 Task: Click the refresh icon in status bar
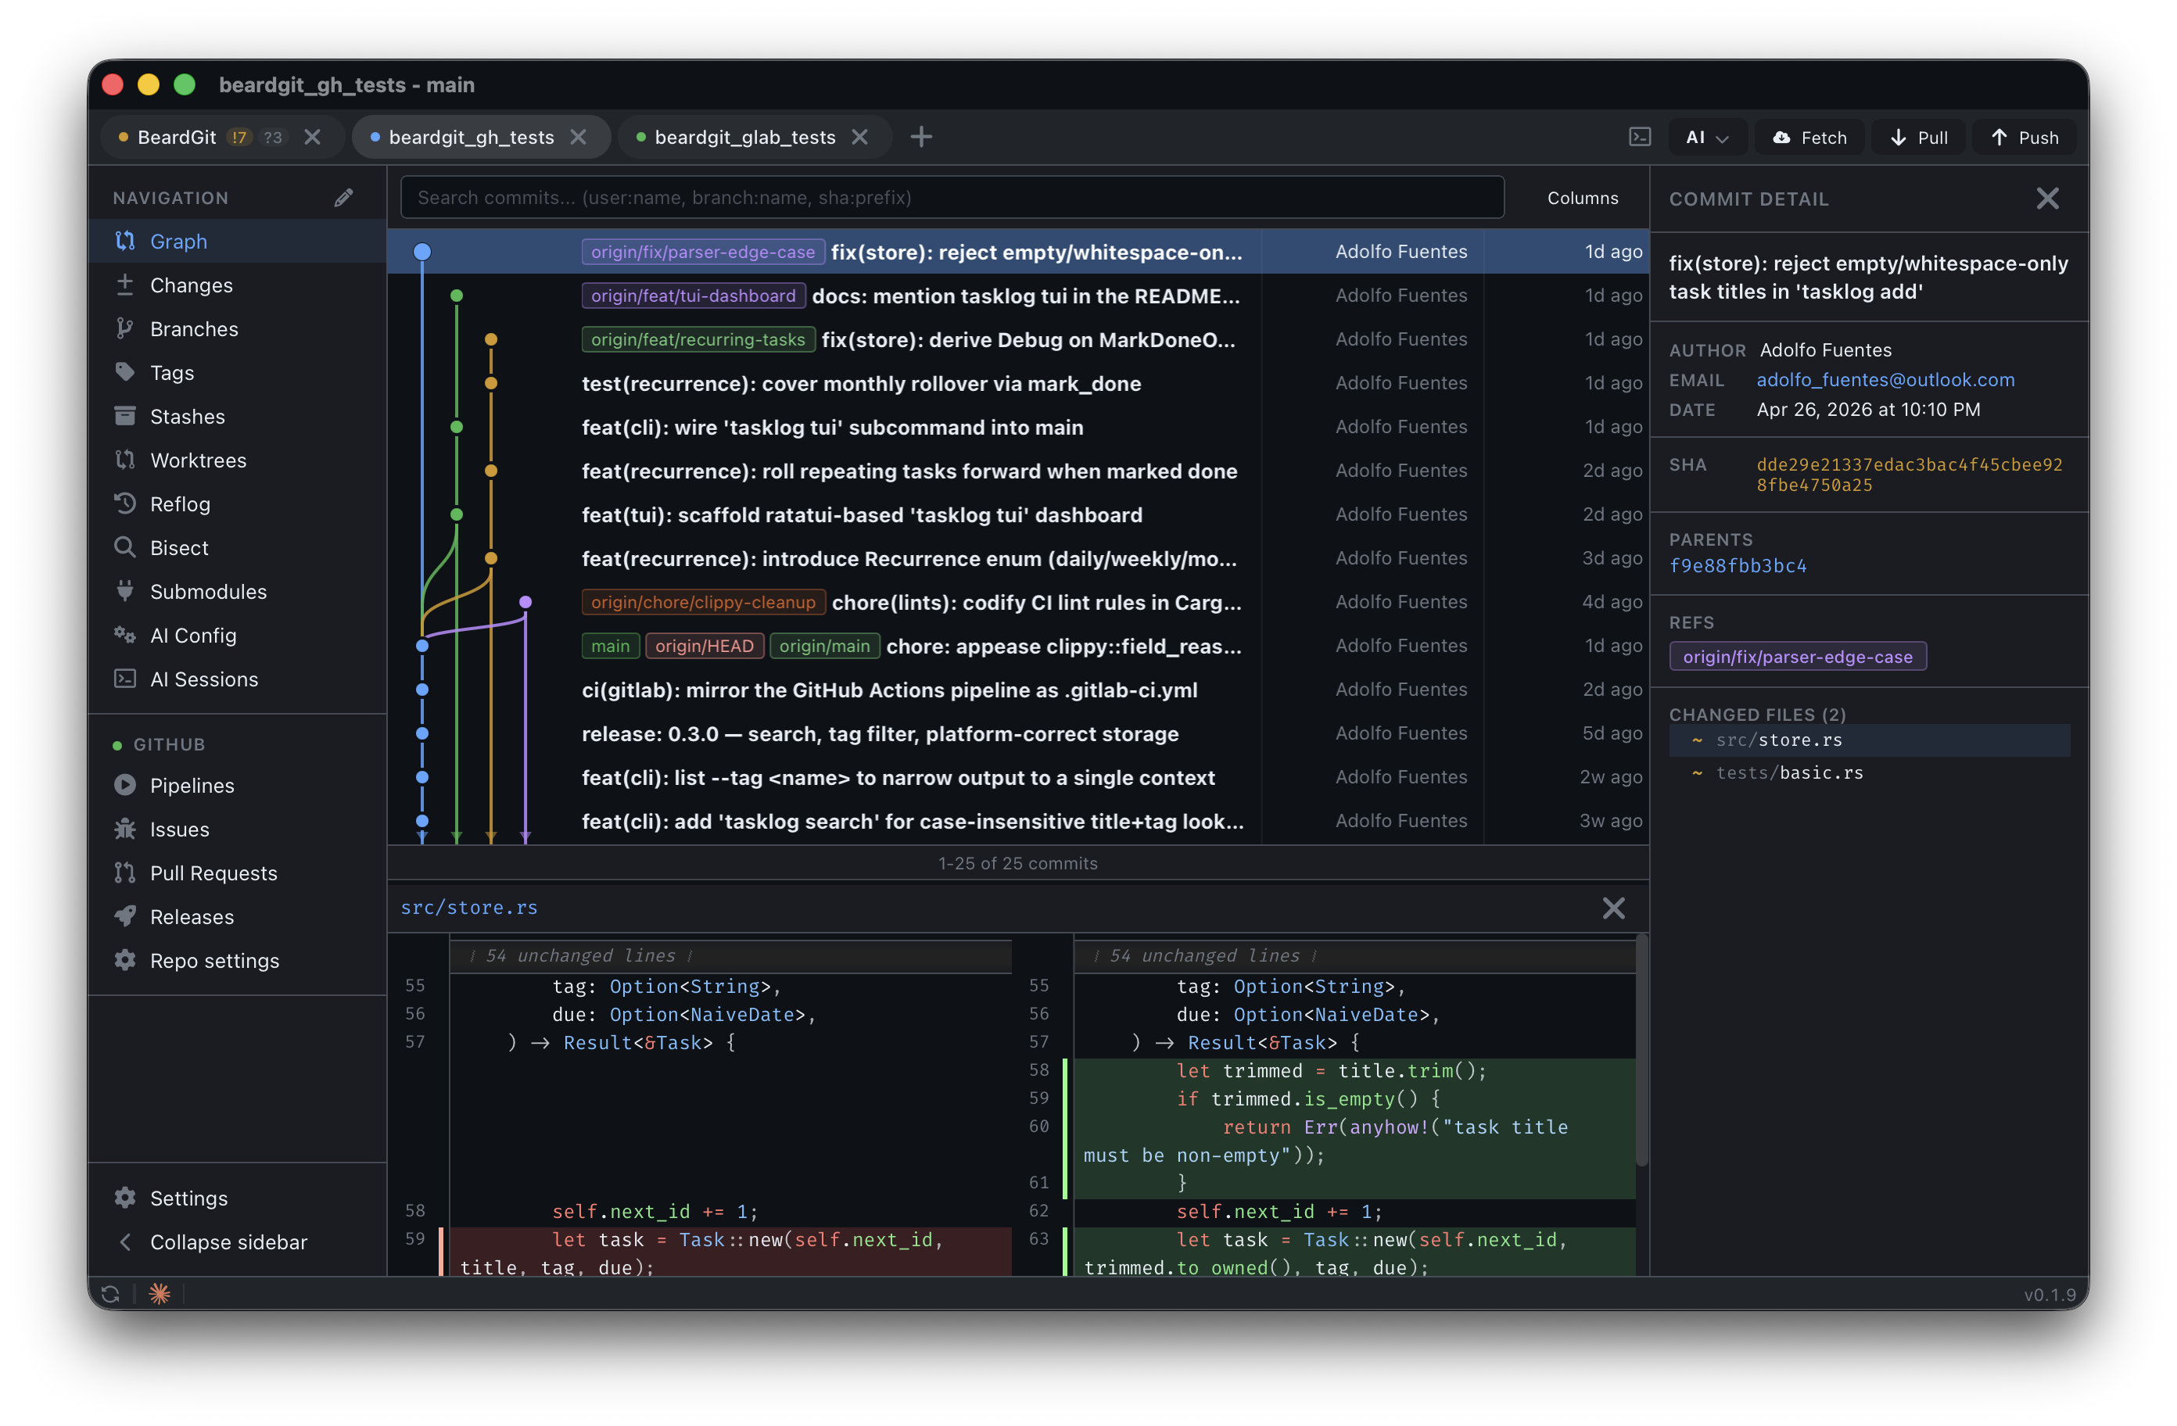[x=111, y=1295]
